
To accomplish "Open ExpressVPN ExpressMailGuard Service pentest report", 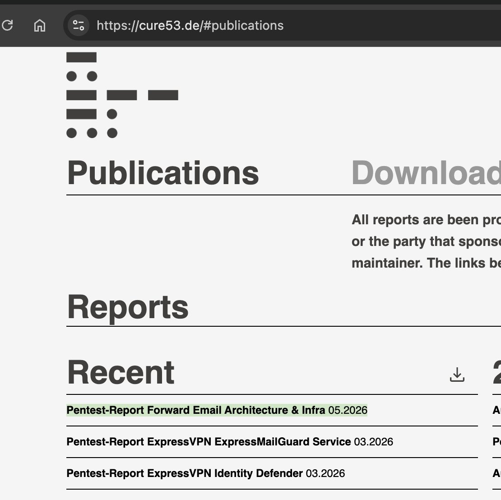I will pyautogui.click(x=229, y=441).
